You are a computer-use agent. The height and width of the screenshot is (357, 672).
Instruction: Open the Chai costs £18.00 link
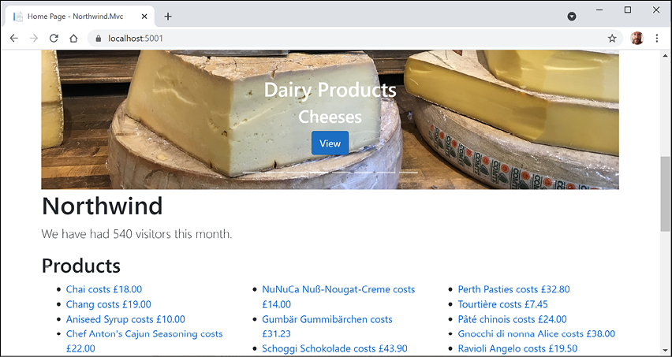point(103,289)
